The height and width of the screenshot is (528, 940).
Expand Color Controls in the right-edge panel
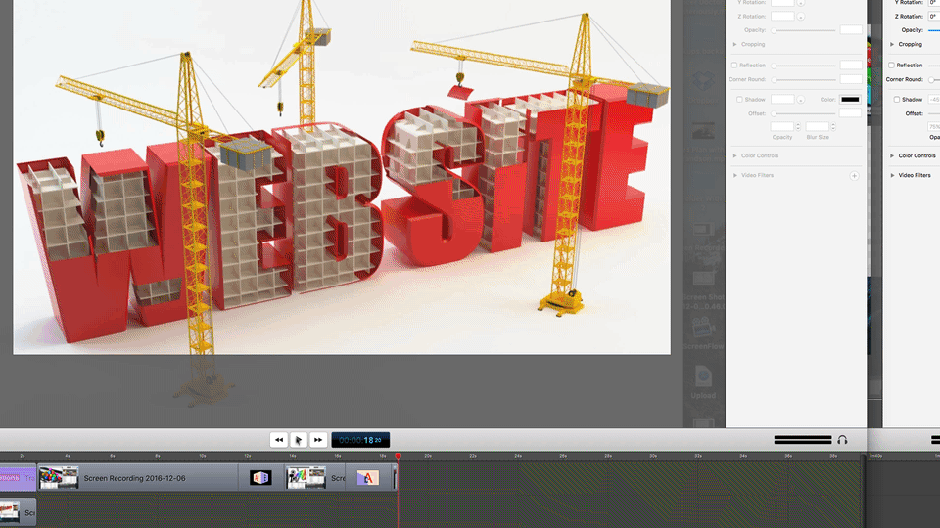(892, 155)
